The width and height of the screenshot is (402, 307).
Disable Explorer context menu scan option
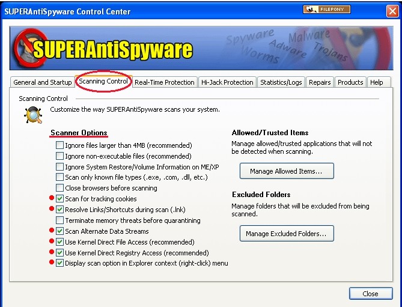click(59, 263)
